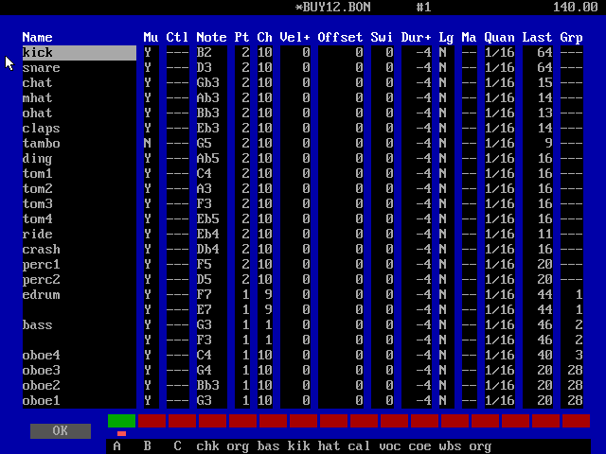Select the chk pattern block

pyautogui.click(x=212, y=421)
